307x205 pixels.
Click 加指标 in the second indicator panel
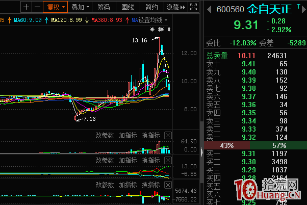(x=127, y=160)
